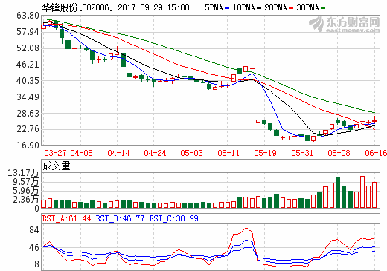Click the 05-11 date label
Image resolution: width=387 pixels, height=271 pixels.
click(228, 153)
